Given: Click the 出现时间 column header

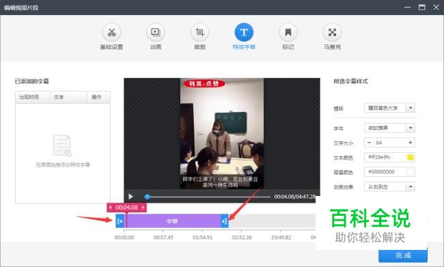Looking at the screenshot, I should [32, 97].
